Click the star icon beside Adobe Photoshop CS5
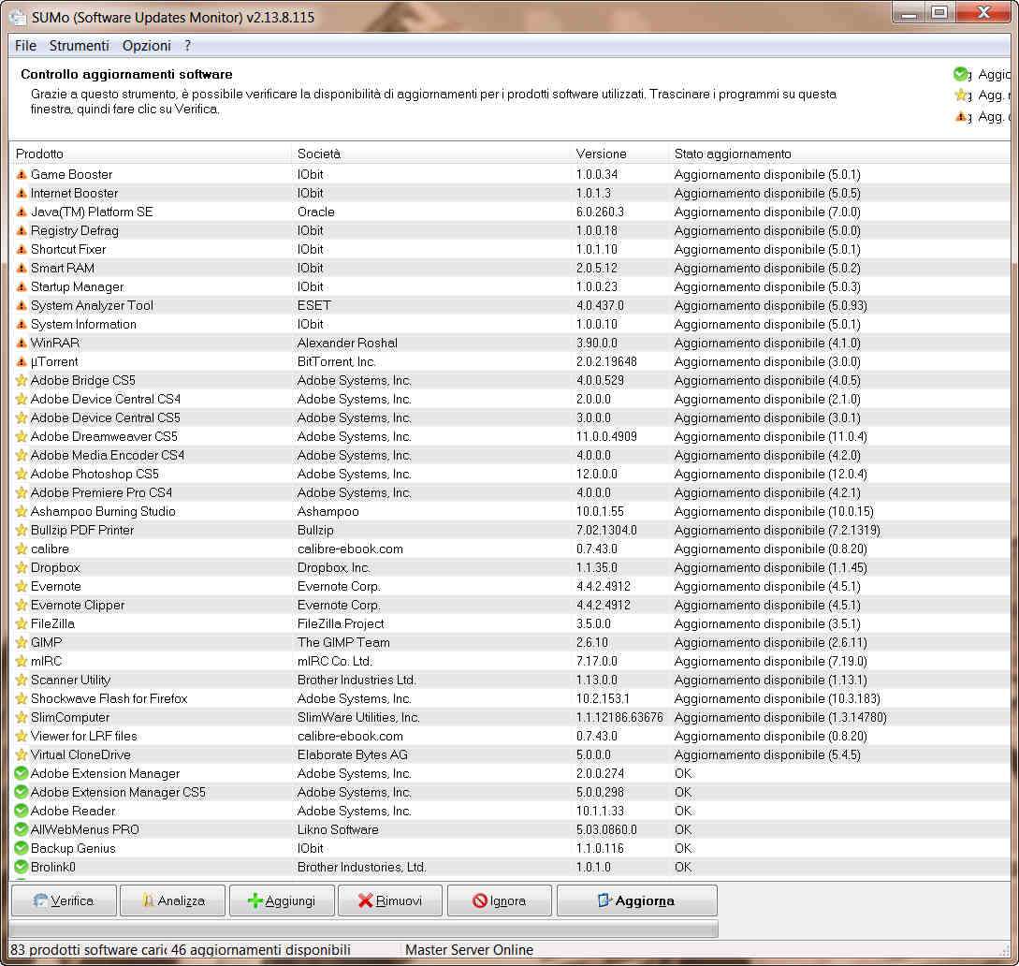Viewport: 1019px width, 966px height. [x=22, y=474]
